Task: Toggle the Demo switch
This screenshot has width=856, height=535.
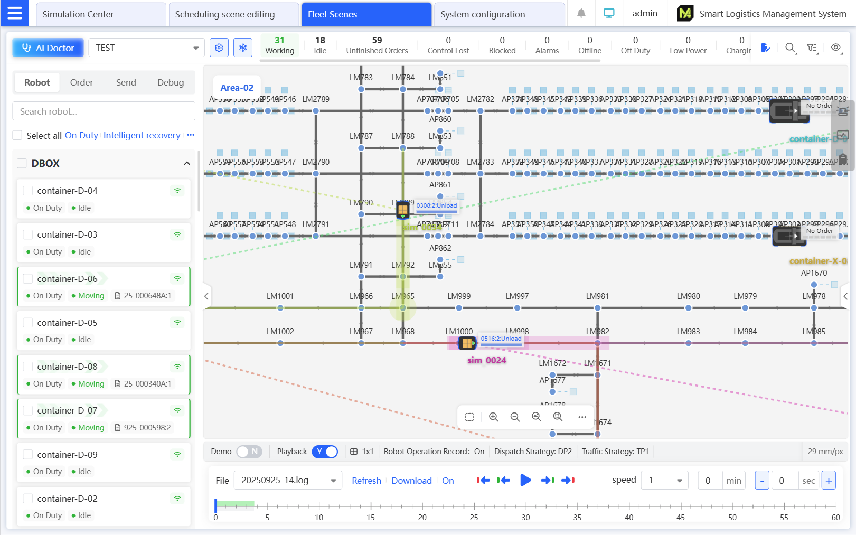Action: click(249, 452)
